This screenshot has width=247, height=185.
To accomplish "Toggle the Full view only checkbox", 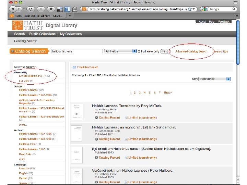I will click(139, 51).
